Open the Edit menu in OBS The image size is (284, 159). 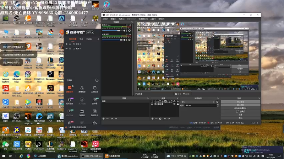point(113,19)
